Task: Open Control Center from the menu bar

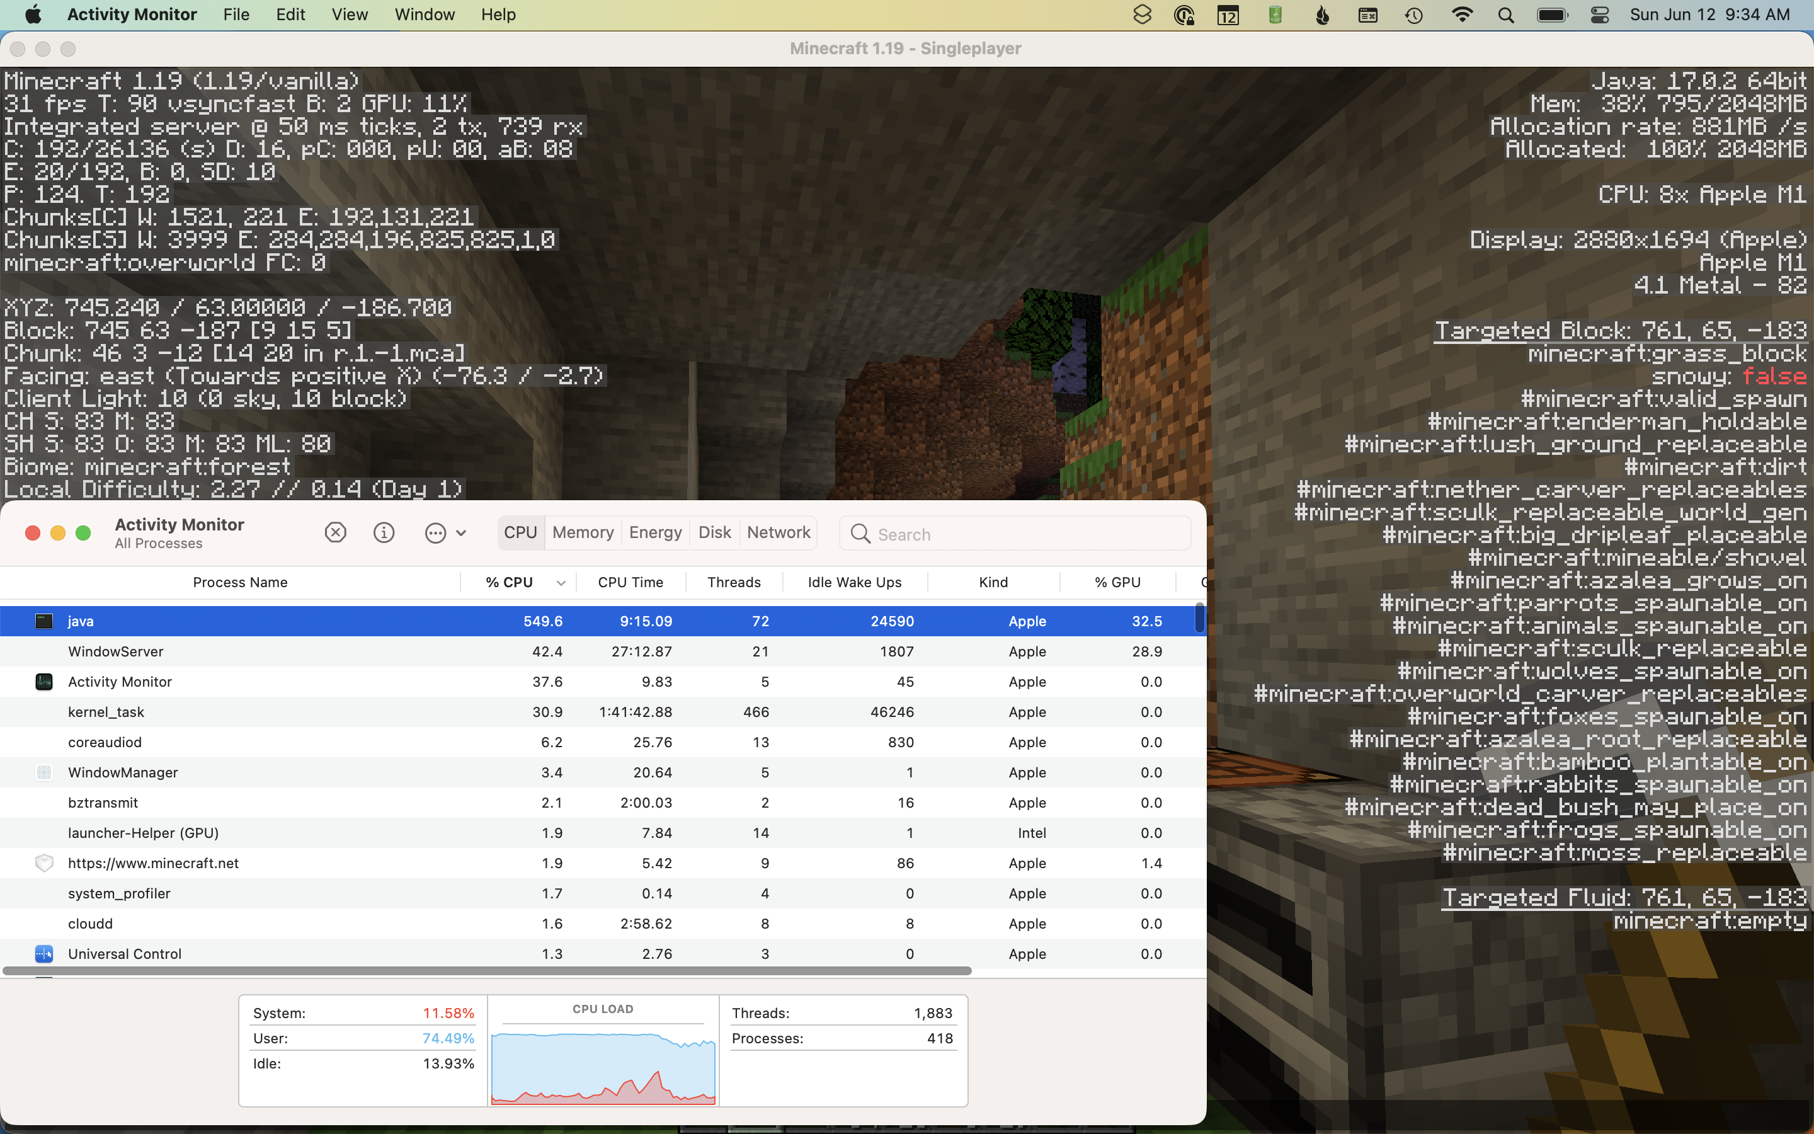Action: pyautogui.click(x=1599, y=14)
